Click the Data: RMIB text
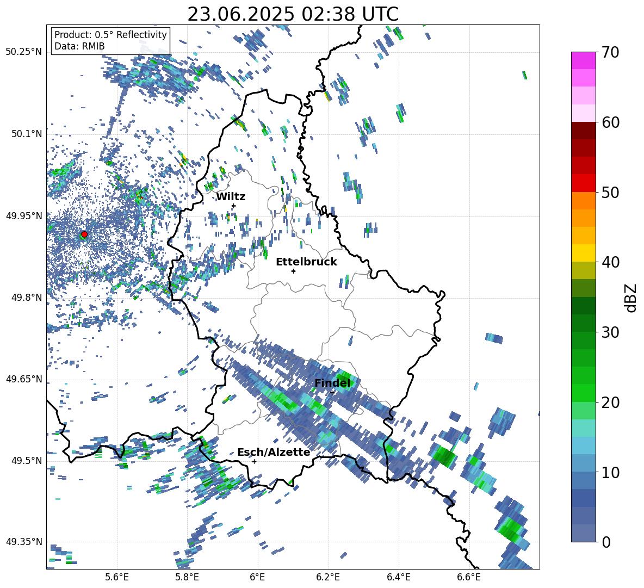Image resolution: width=644 pixels, height=588 pixels. coord(79,46)
